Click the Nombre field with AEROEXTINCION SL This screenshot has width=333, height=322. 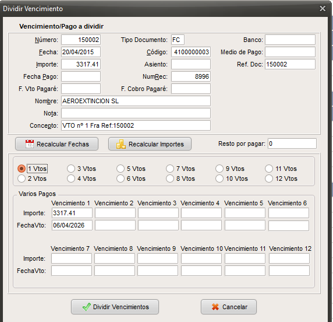coord(136,101)
